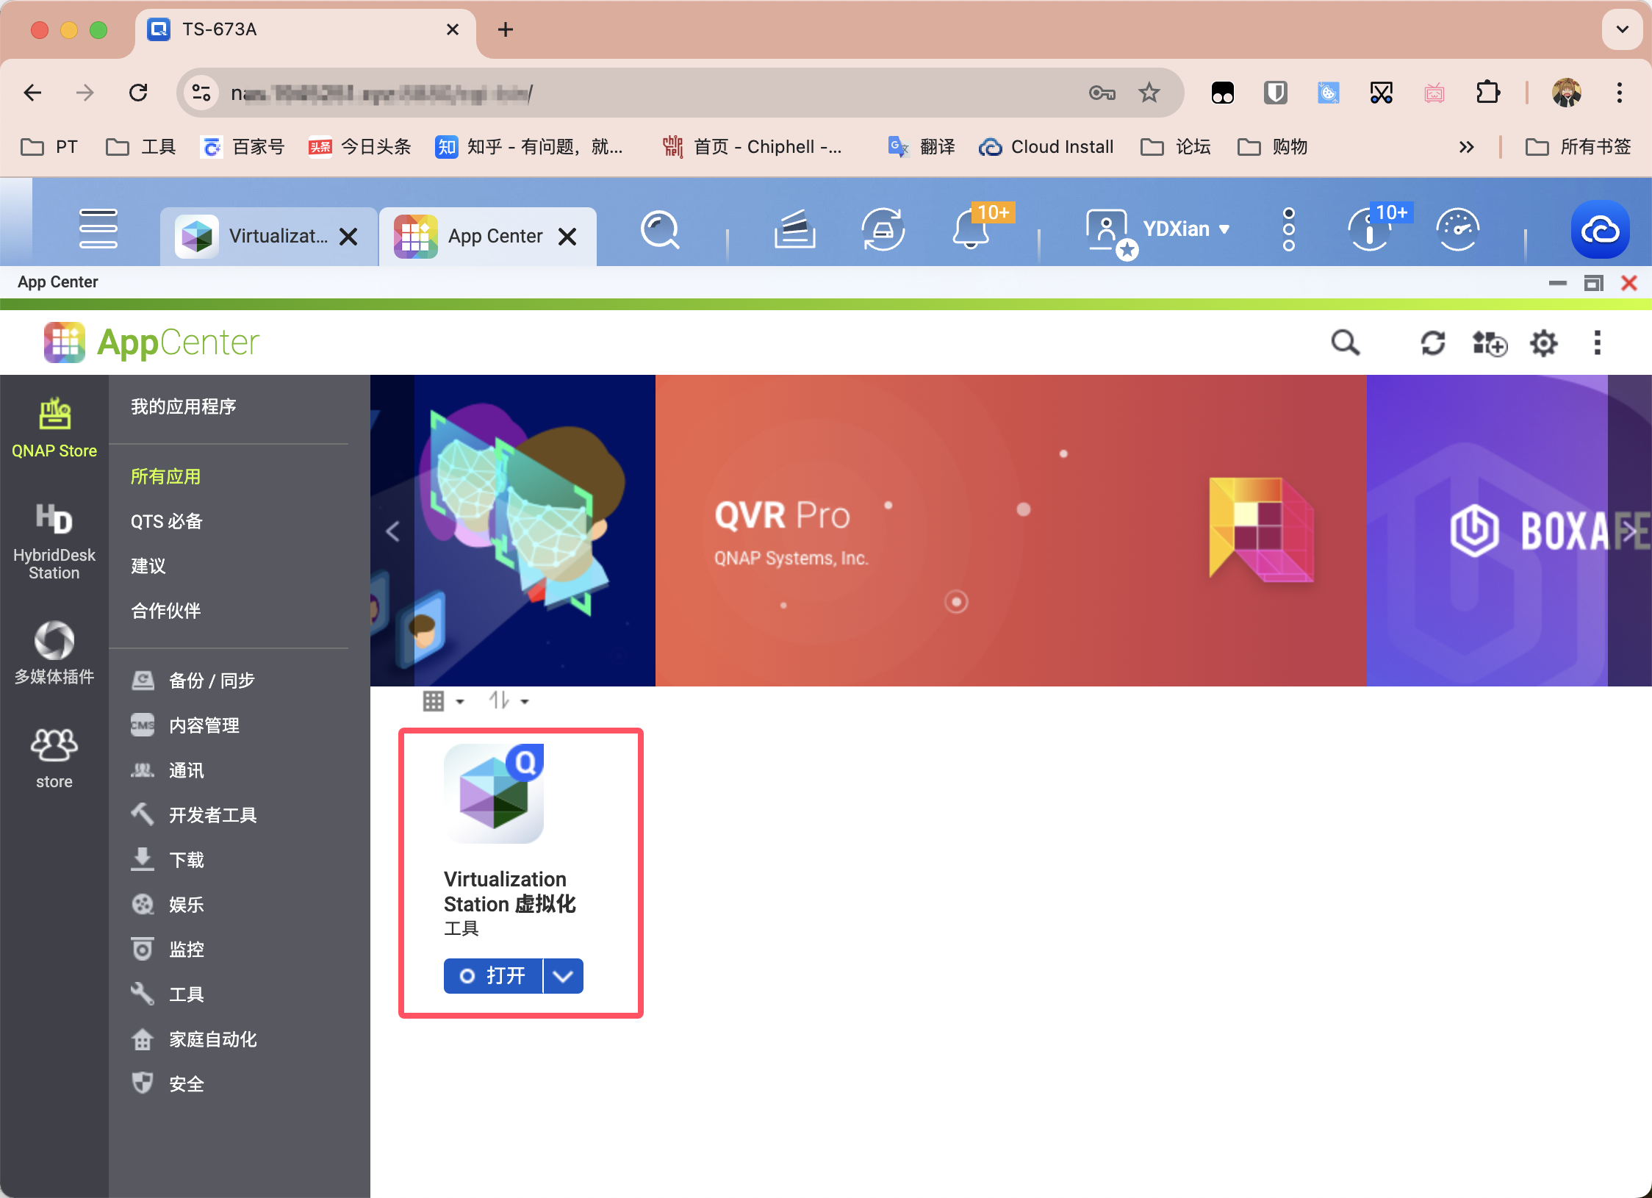Open 我的应用程序 list
The width and height of the screenshot is (1652, 1198).
[x=183, y=406]
